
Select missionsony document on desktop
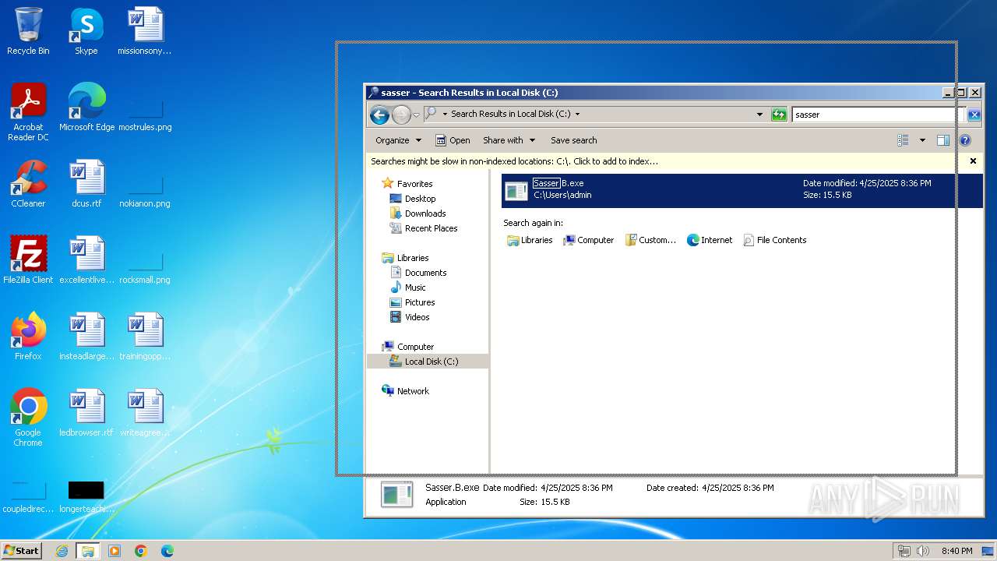pyautogui.click(x=145, y=31)
